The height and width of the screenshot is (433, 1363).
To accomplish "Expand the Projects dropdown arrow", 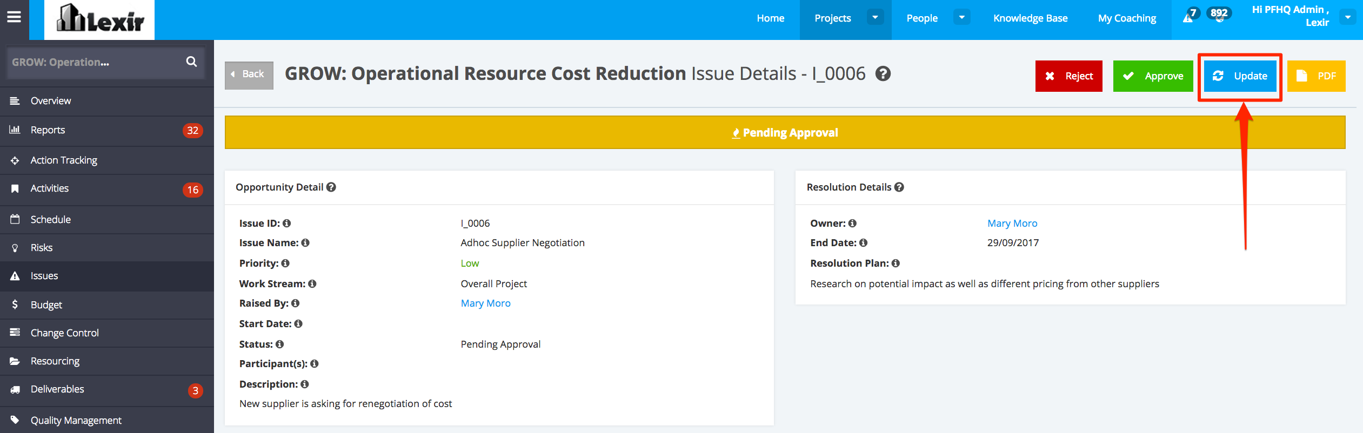I will [875, 17].
